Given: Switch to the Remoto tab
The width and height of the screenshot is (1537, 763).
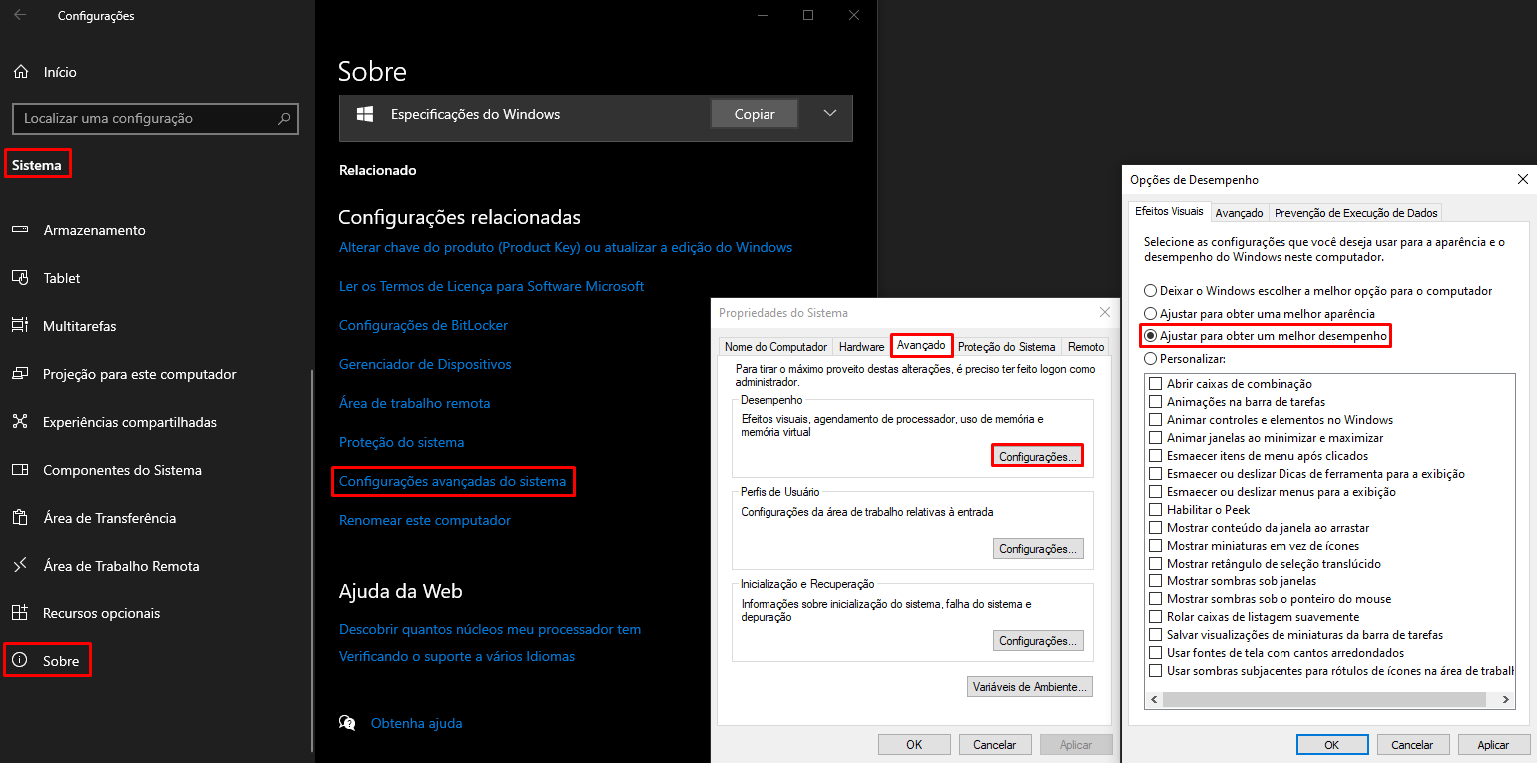Looking at the screenshot, I should point(1086,347).
